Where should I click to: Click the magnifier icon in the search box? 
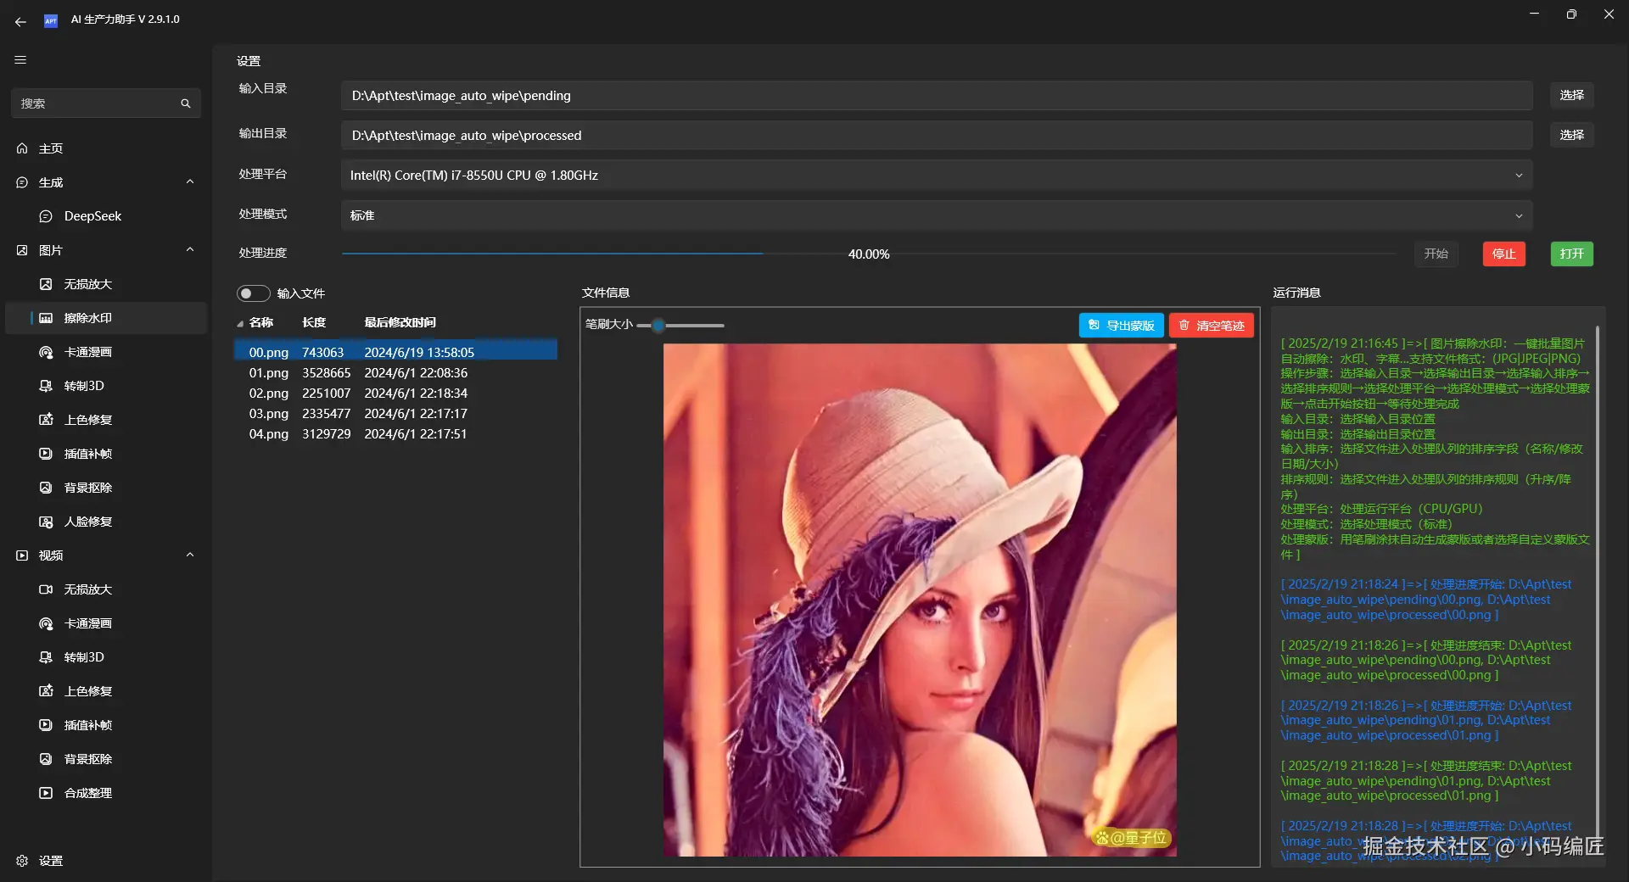(186, 103)
